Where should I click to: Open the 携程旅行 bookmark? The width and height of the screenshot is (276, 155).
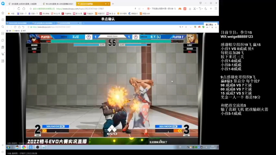click(133, 13)
